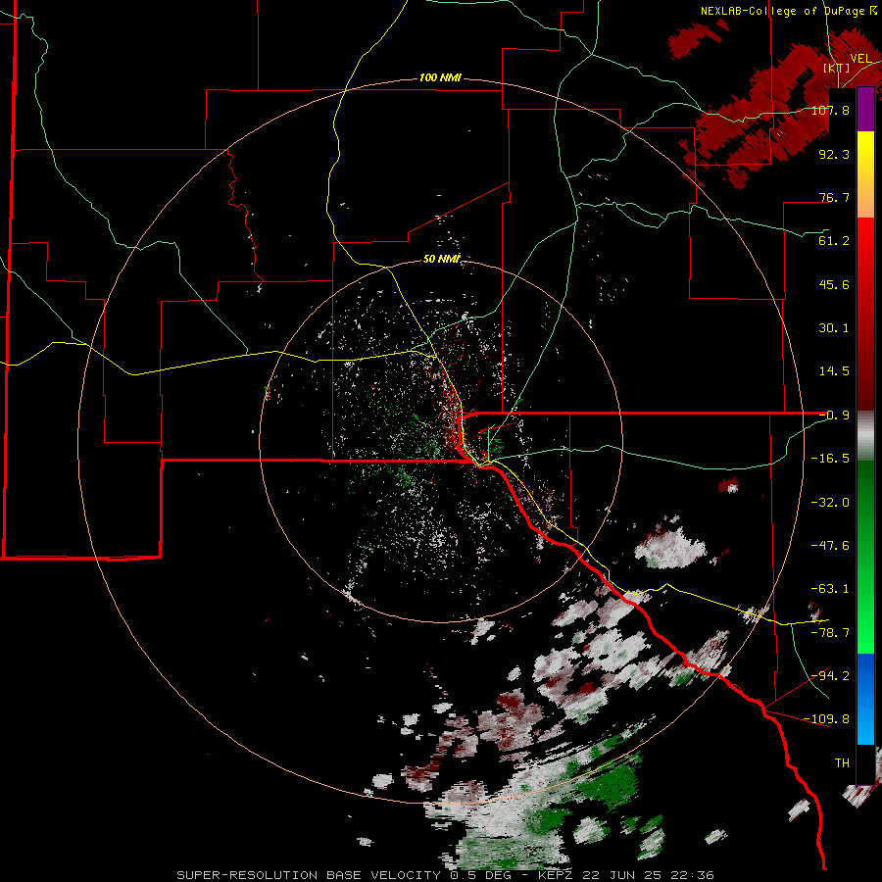Click the 92.3 value on velocity scale
Viewport: 882px width, 882px height.
(834, 154)
